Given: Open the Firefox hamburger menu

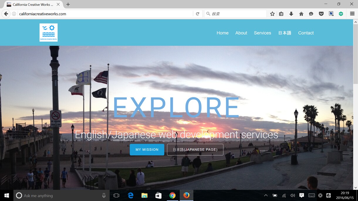Looking at the screenshot, I should [352, 14].
